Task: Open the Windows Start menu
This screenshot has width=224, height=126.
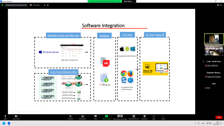Action: click(x=4, y=123)
